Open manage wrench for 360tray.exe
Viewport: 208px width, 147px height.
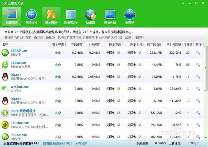198,125
